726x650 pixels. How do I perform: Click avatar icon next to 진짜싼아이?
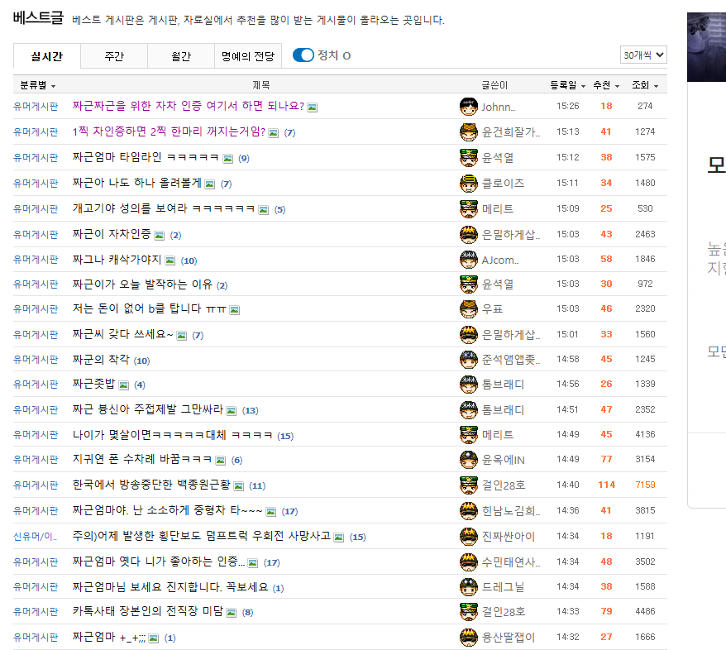point(469,537)
